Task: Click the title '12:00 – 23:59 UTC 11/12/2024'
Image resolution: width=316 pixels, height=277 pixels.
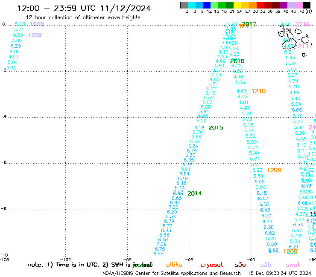Action: [x=84, y=8]
